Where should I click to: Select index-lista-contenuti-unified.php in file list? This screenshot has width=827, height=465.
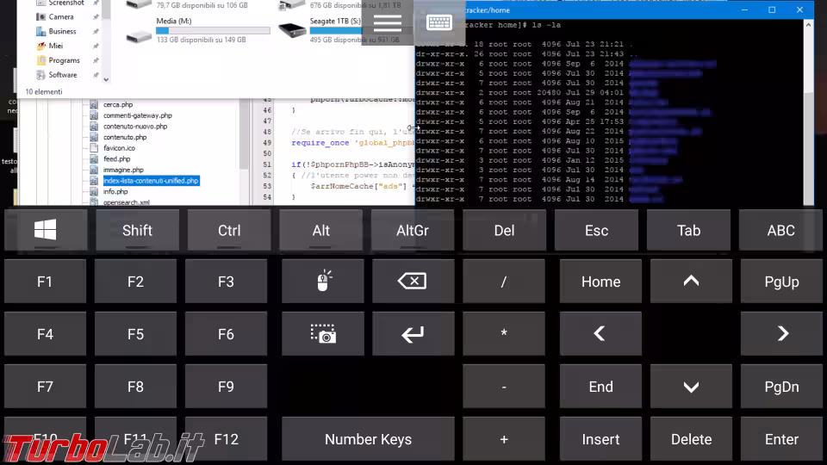(x=151, y=181)
